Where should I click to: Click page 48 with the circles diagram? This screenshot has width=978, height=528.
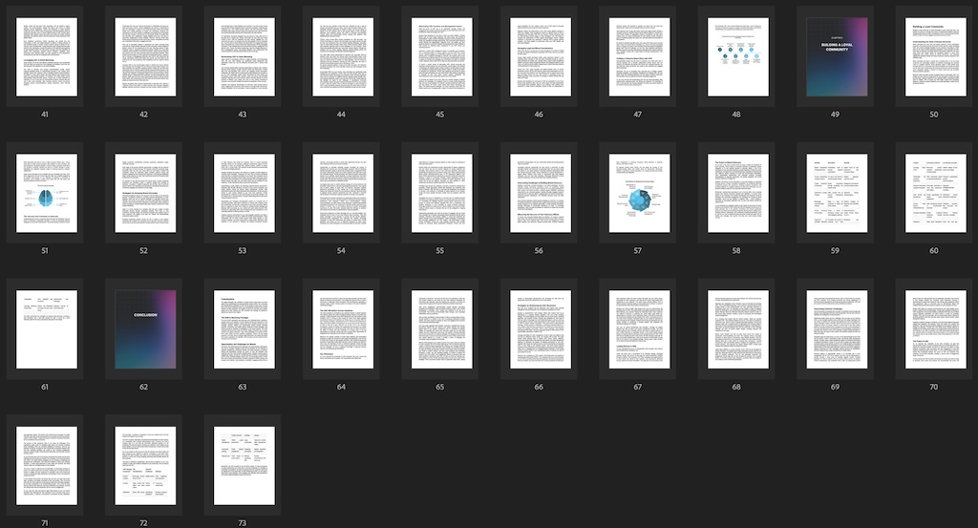(x=737, y=57)
